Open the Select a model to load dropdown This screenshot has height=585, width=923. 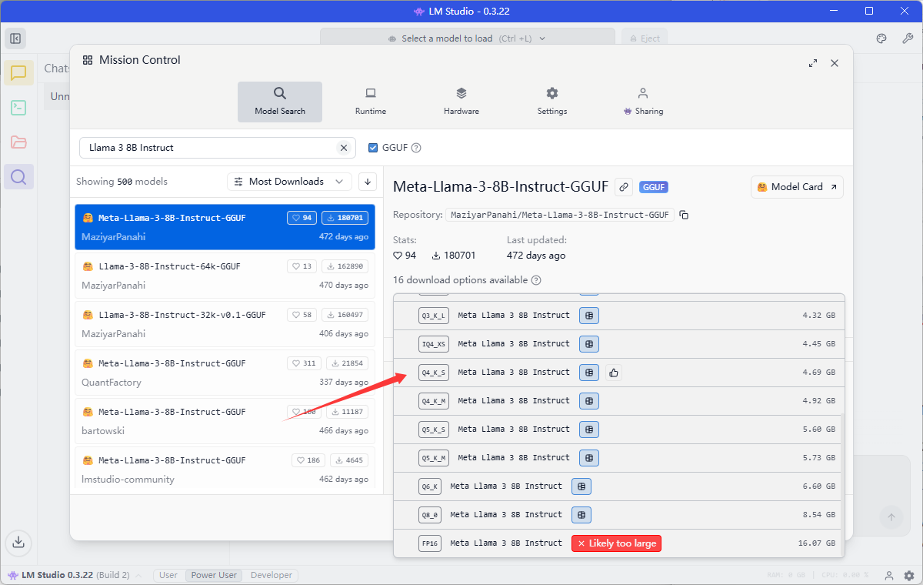(x=467, y=38)
